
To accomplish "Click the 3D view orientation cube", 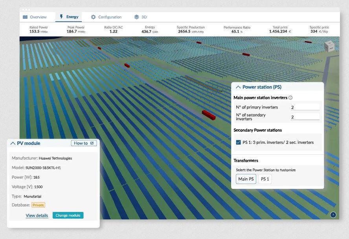I will (x=329, y=47).
